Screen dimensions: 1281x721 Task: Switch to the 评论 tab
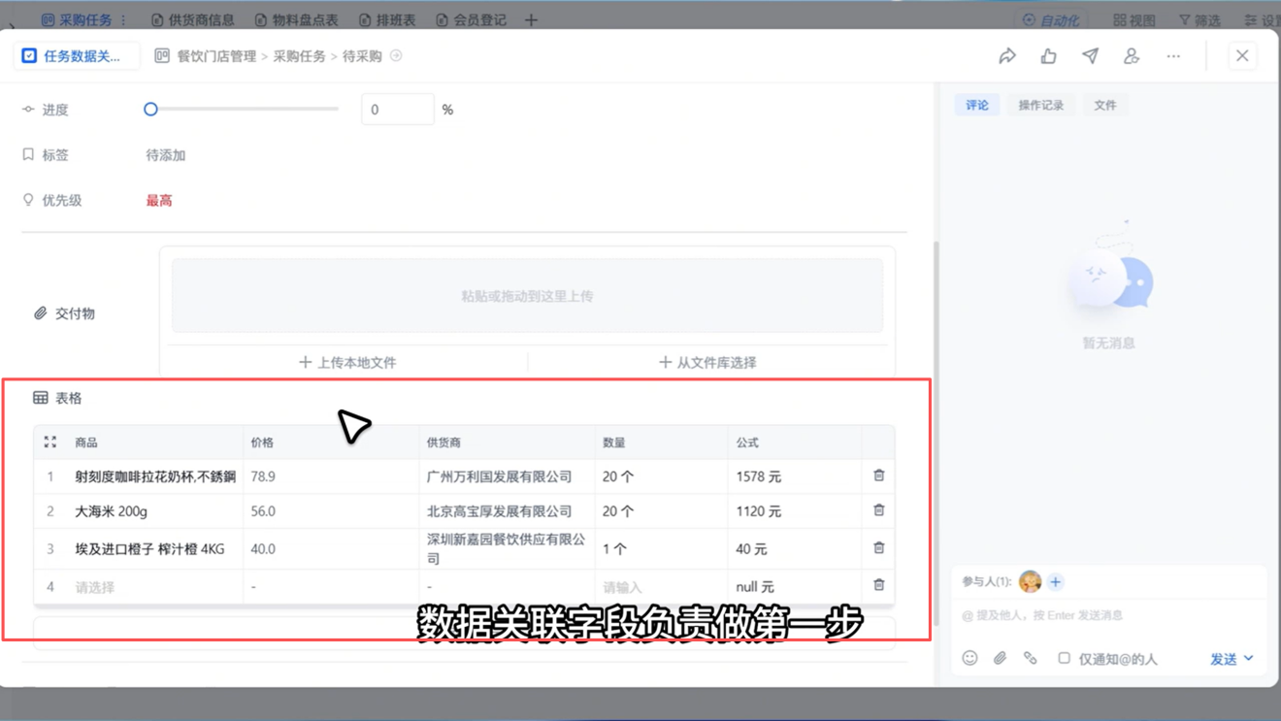click(x=977, y=105)
